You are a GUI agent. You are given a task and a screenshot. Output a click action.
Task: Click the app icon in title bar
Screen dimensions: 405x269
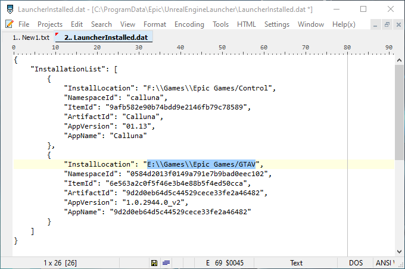click(10, 10)
